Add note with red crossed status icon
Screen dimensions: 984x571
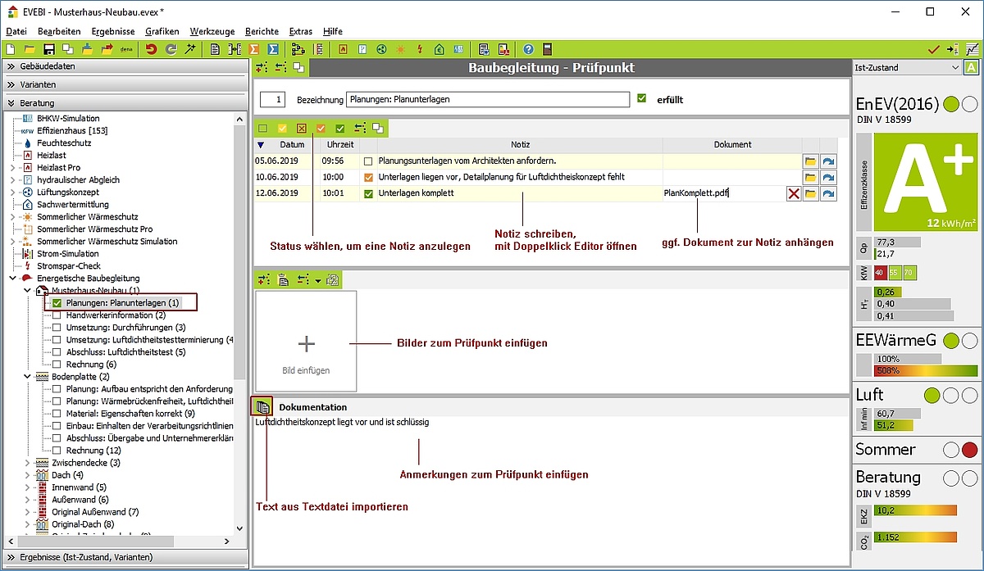click(302, 128)
